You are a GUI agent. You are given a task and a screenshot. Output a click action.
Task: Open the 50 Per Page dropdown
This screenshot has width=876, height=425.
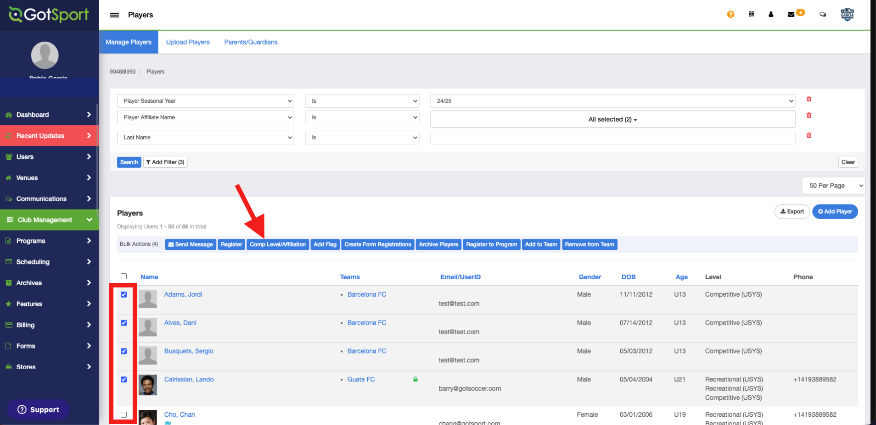tap(833, 186)
